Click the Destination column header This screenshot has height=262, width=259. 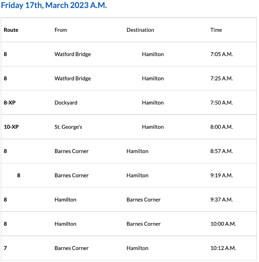click(x=140, y=30)
